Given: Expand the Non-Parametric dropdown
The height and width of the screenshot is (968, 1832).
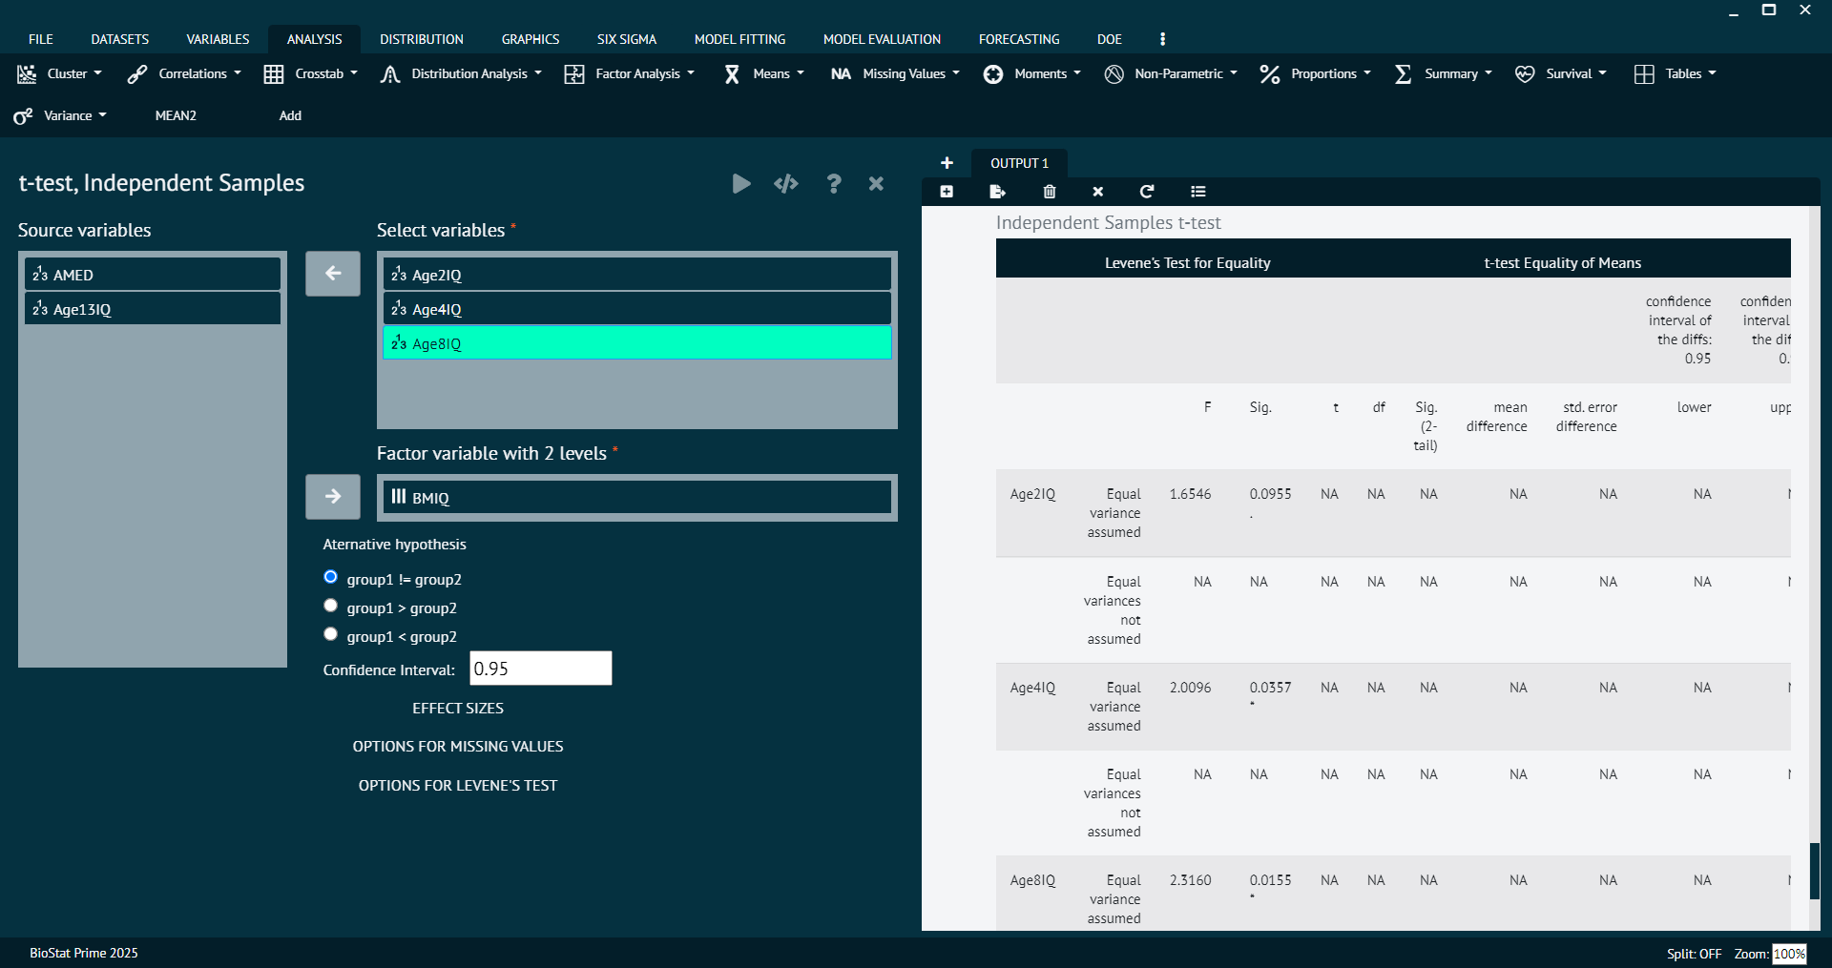Looking at the screenshot, I should [1234, 73].
